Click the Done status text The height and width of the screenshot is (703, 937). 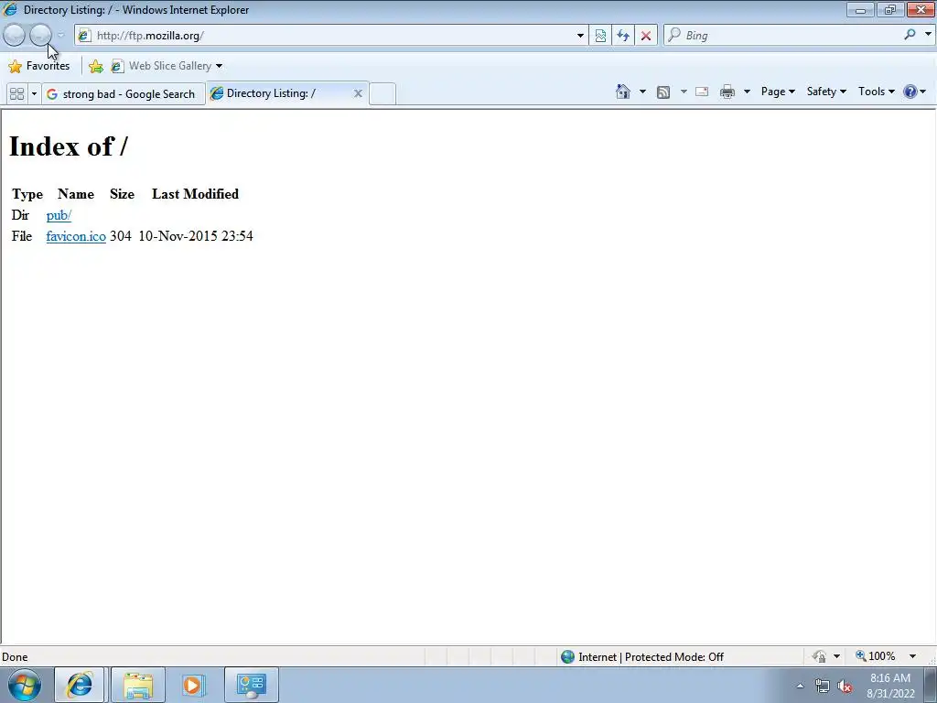pyautogui.click(x=15, y=657)
